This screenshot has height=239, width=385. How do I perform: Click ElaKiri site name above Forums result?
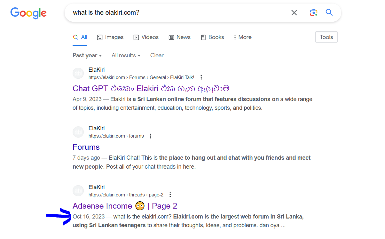tap(97, 128)
